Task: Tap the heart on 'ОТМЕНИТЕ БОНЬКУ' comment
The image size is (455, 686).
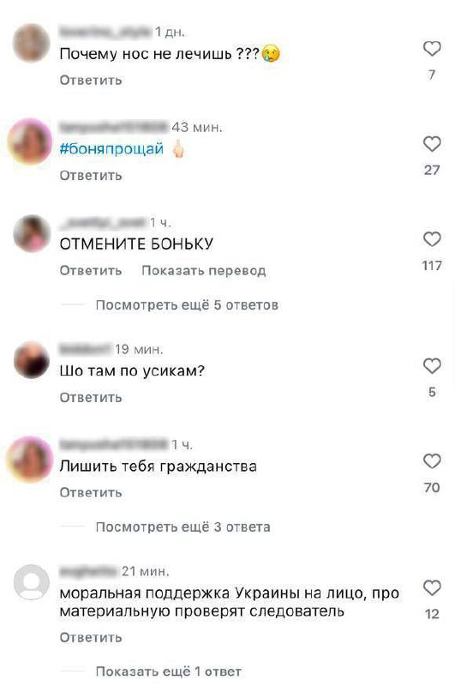Action: pos(432,239)
